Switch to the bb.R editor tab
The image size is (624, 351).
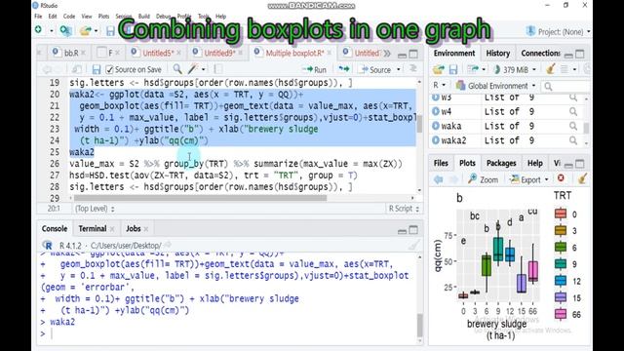[x=71, y=53]
